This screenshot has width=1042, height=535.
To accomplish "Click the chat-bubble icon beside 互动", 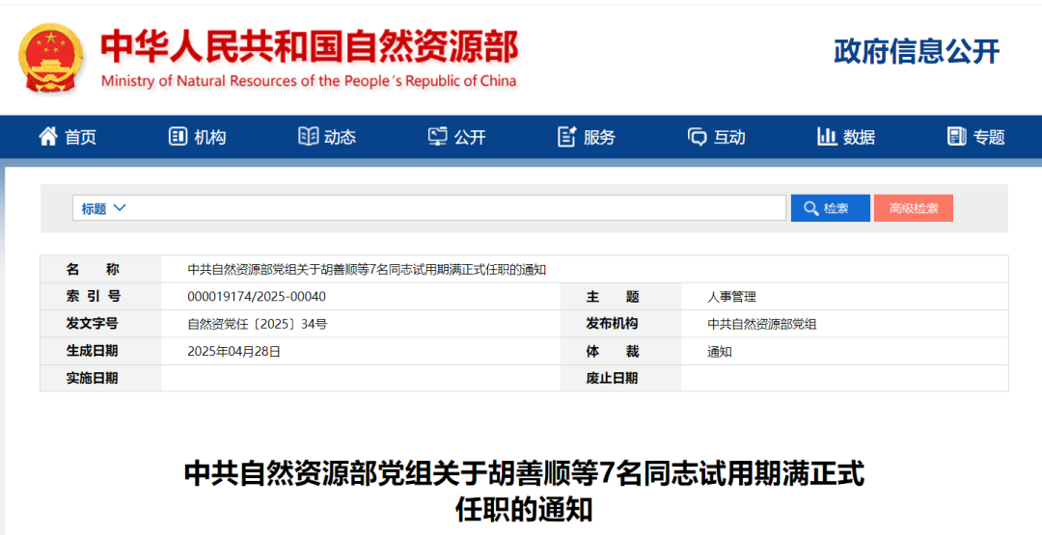I will 697,137.
